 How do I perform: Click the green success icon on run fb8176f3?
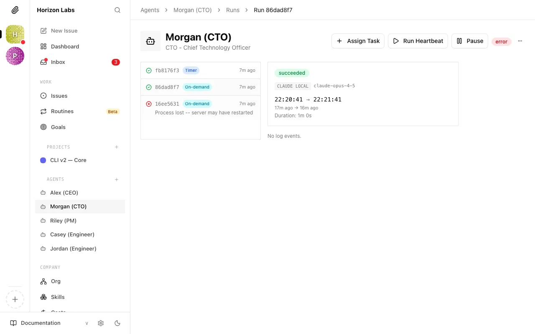pyautogui.click(x=149, y=71)
